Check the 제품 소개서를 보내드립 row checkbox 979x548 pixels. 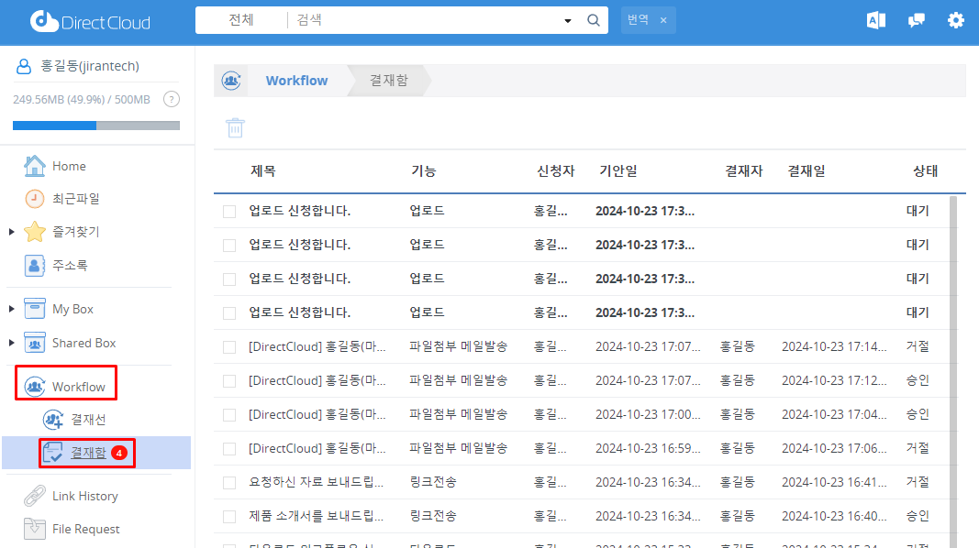coord(229,517)
